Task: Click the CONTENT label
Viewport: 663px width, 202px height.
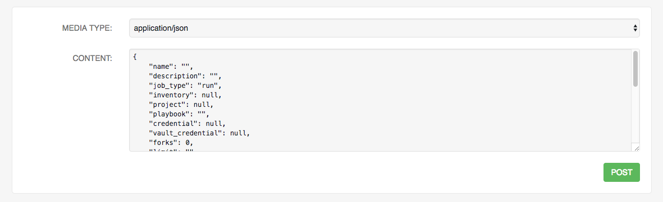Action: point(92,59)
